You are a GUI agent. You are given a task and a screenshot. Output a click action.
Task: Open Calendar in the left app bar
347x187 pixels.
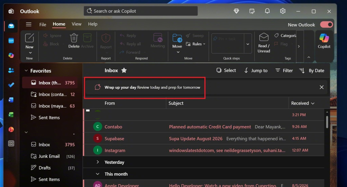[11, 41]
